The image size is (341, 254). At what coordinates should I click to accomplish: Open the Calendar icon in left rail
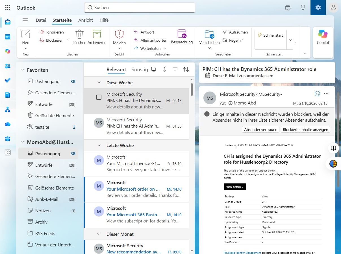tap(8, 37)
